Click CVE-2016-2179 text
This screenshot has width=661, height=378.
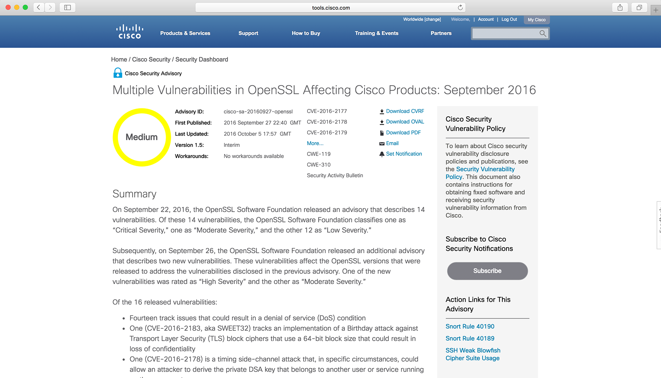[327, 133]
